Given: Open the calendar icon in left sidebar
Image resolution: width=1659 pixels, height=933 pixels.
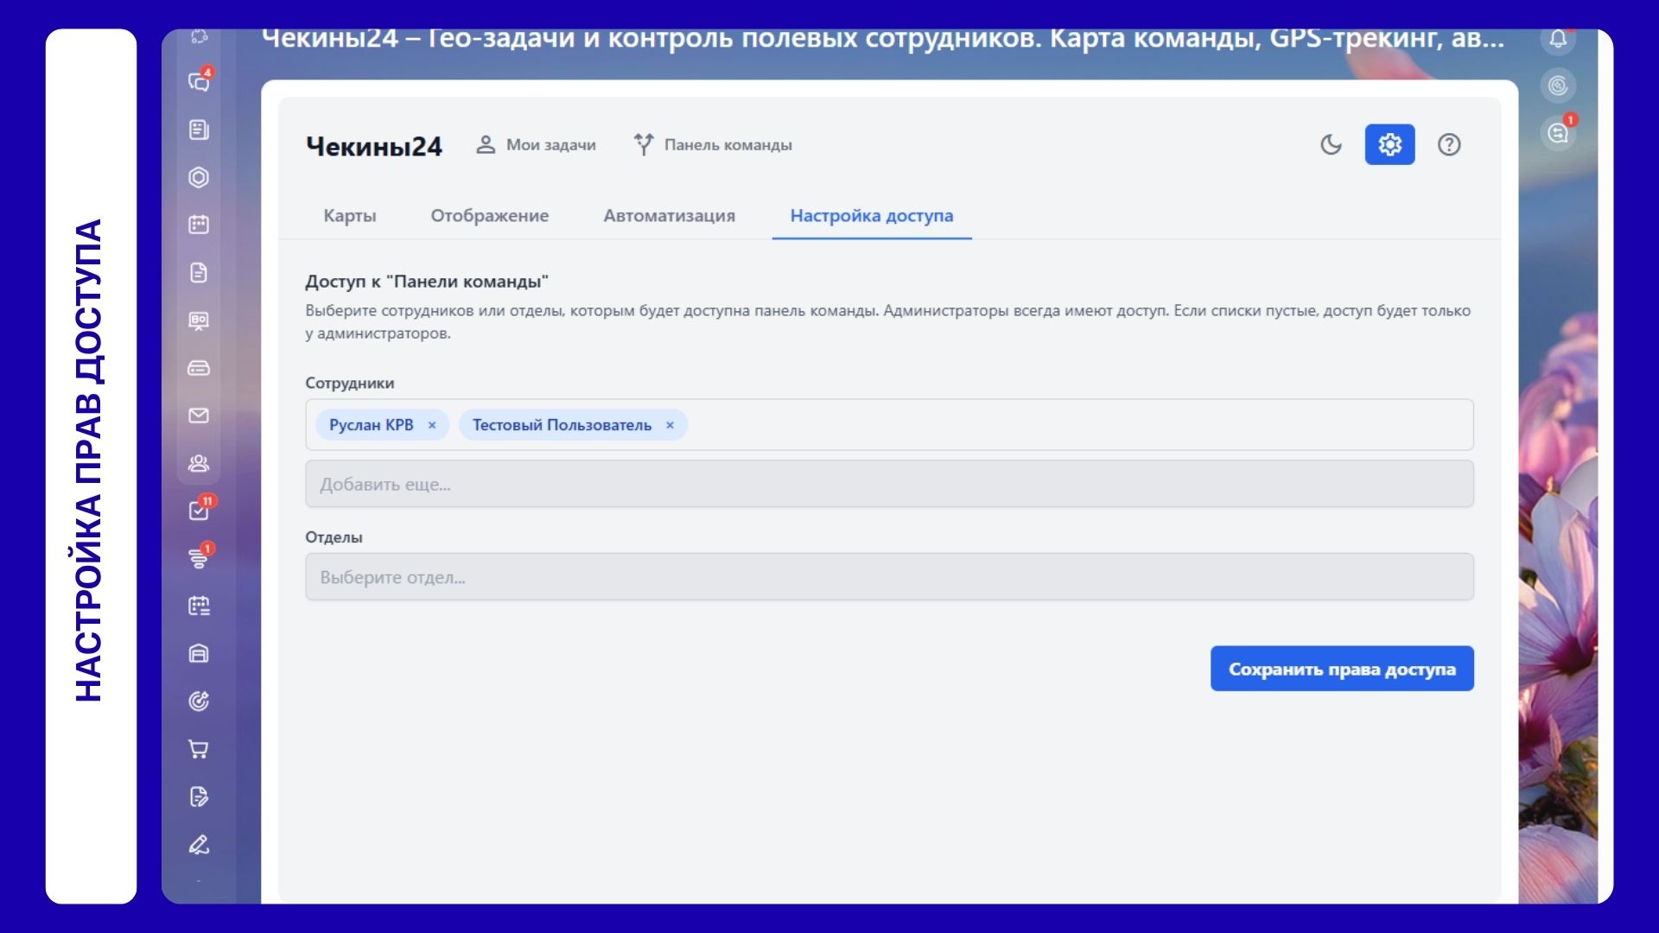Looking at the screenshot, I should 199,225.
